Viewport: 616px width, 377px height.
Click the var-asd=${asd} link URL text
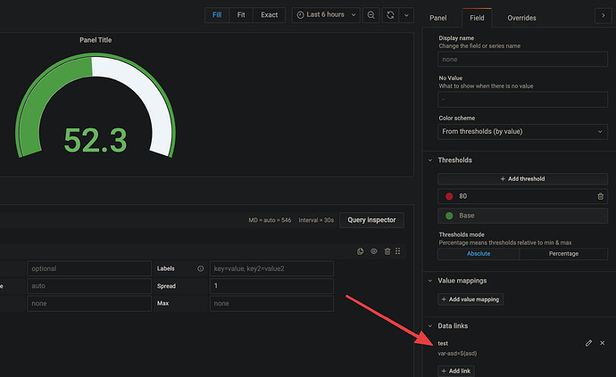pos(457,354)
